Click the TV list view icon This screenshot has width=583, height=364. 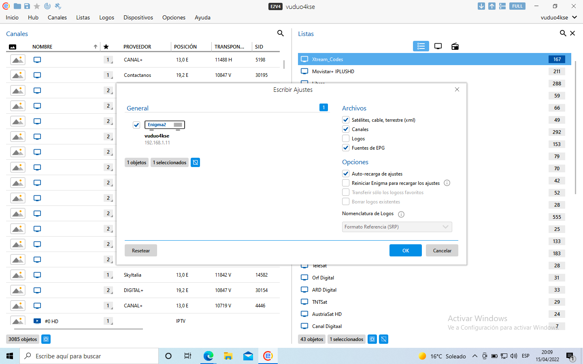[x=438, y=46]
